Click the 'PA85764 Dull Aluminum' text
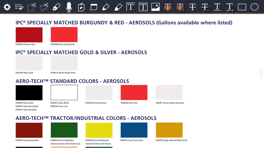This screenshot has height=148, width=264. [96, 103]
